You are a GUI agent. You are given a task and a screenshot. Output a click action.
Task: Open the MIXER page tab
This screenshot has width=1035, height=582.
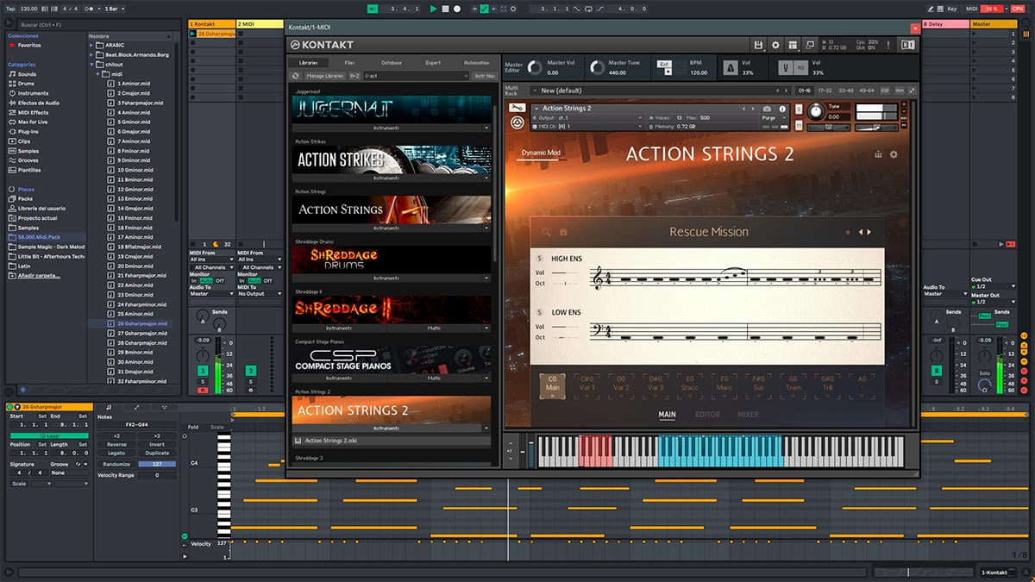[748, 415]
